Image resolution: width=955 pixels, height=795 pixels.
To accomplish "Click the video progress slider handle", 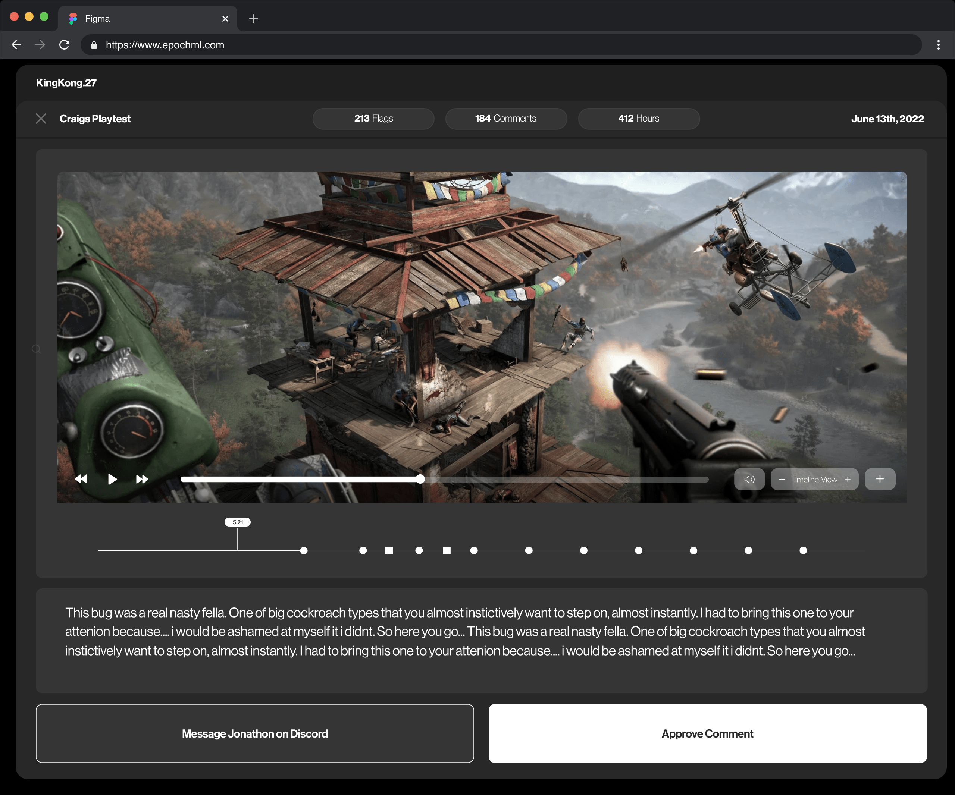I will click(421, 479).
